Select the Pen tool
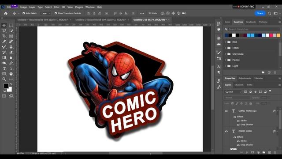Screen dimensions: 282x159 (11, 63)
